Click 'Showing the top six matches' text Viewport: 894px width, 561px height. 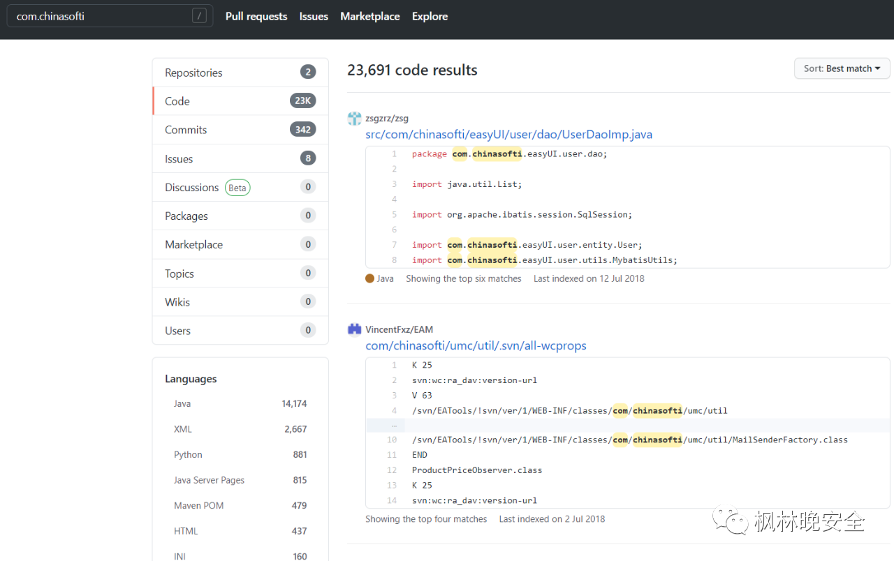[464, 278]
